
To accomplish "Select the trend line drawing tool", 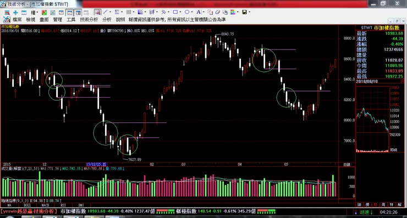I will [x=106, y=12].
